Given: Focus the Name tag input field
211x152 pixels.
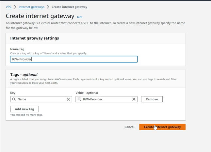Looking at the screenshot, I should point(74,59).
